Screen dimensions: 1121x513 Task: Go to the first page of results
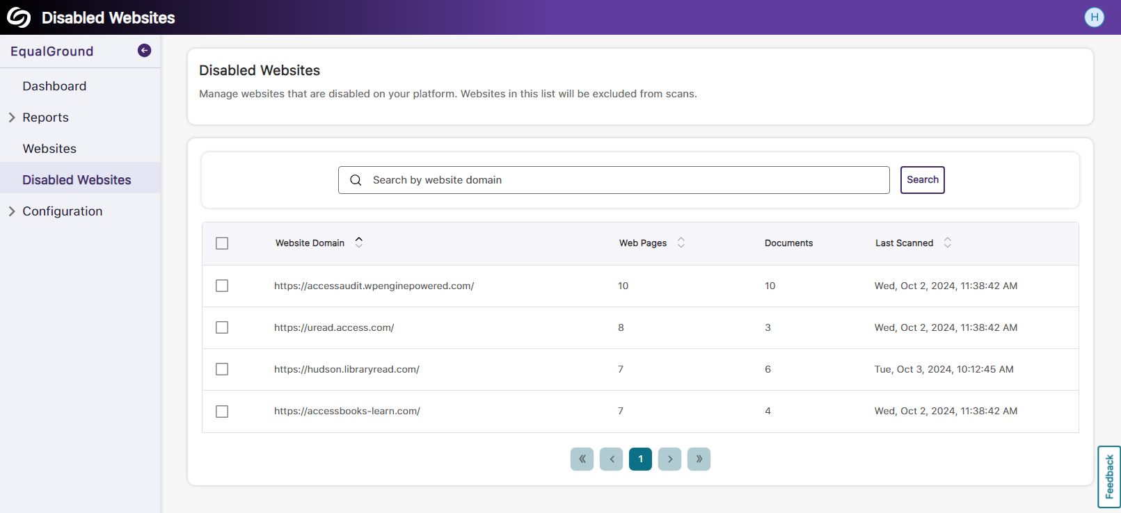click(582, 459)
